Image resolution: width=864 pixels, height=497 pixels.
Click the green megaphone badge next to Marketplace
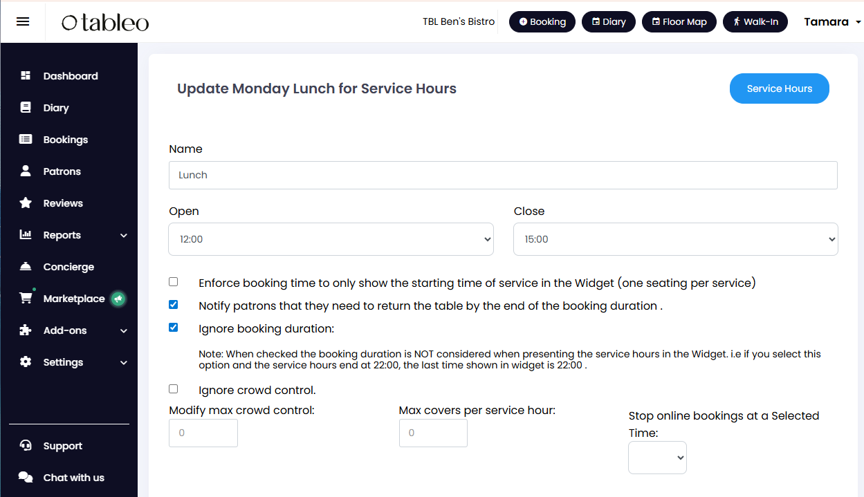click(118, 299)
